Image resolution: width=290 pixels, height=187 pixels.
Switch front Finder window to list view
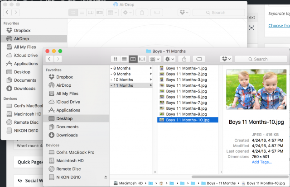124,59
